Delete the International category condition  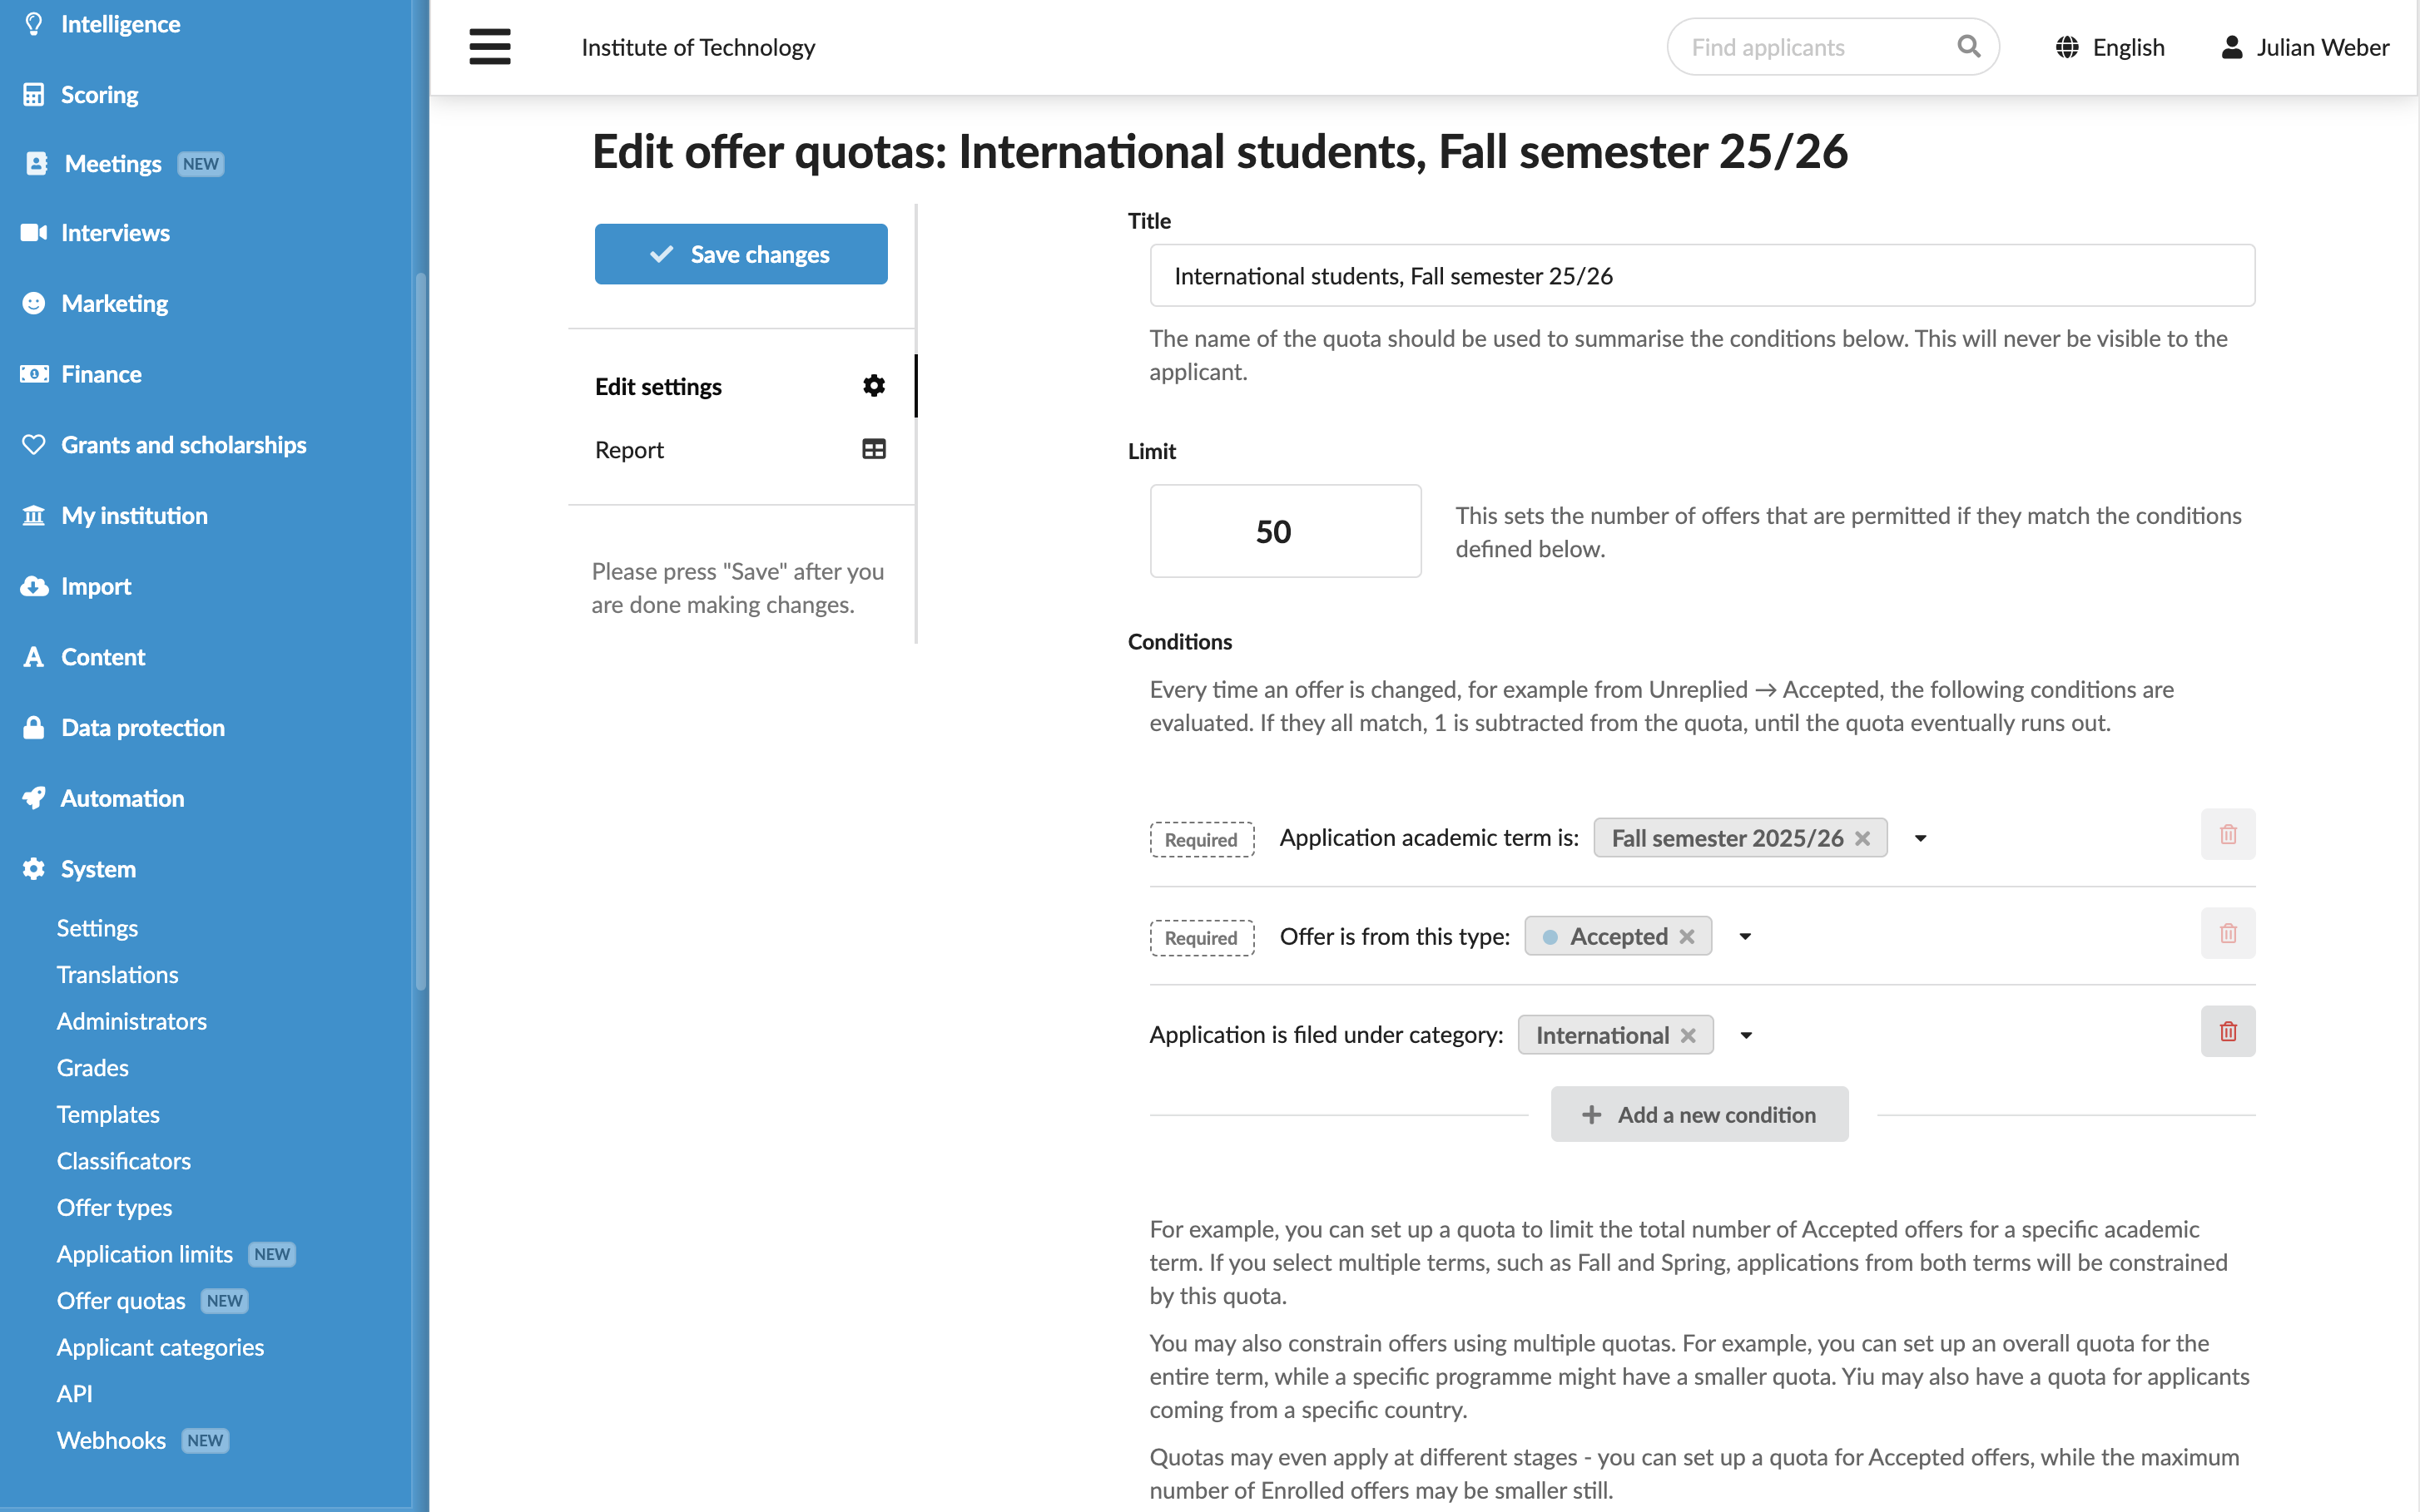click(x=2227, y=1031)
